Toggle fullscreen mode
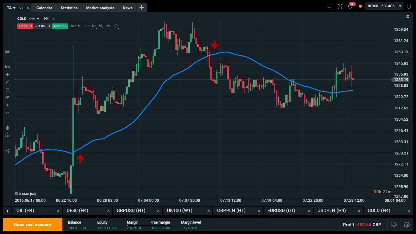The width and height of the screenshot is (416, 234). (x=340, y=6)
